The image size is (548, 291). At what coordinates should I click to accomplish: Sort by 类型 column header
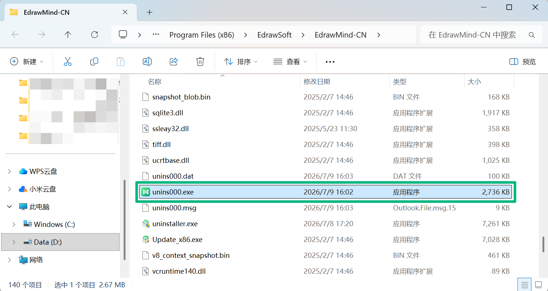tap(399, 82)
